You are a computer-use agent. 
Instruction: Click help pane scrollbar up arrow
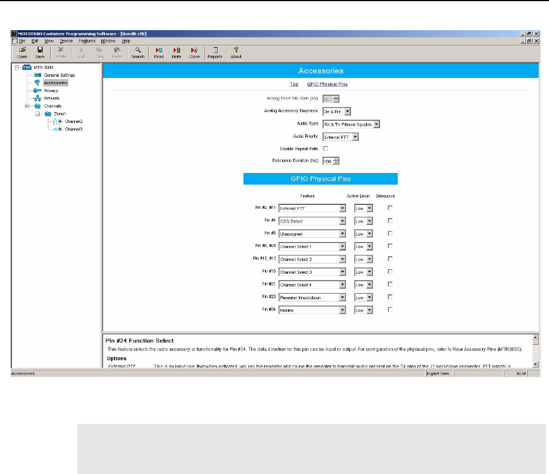pyautogui.click(x=535, y=337)
